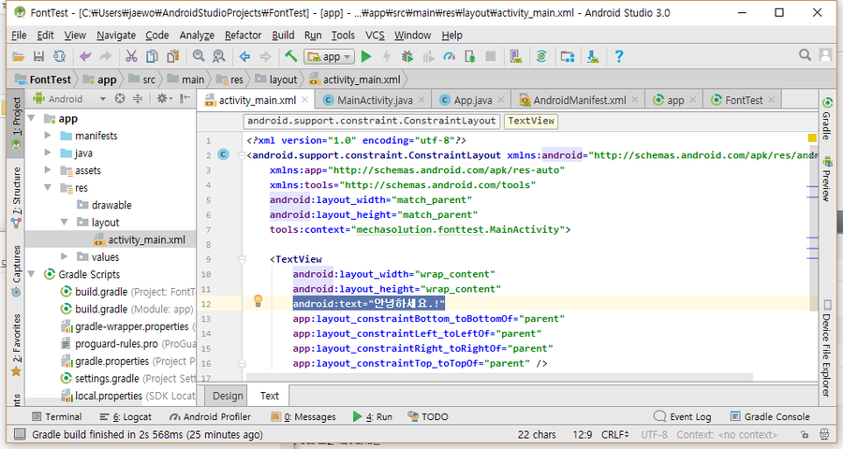
Task: Click the TextView breadcrumb in editor
Action: [531, 121]
